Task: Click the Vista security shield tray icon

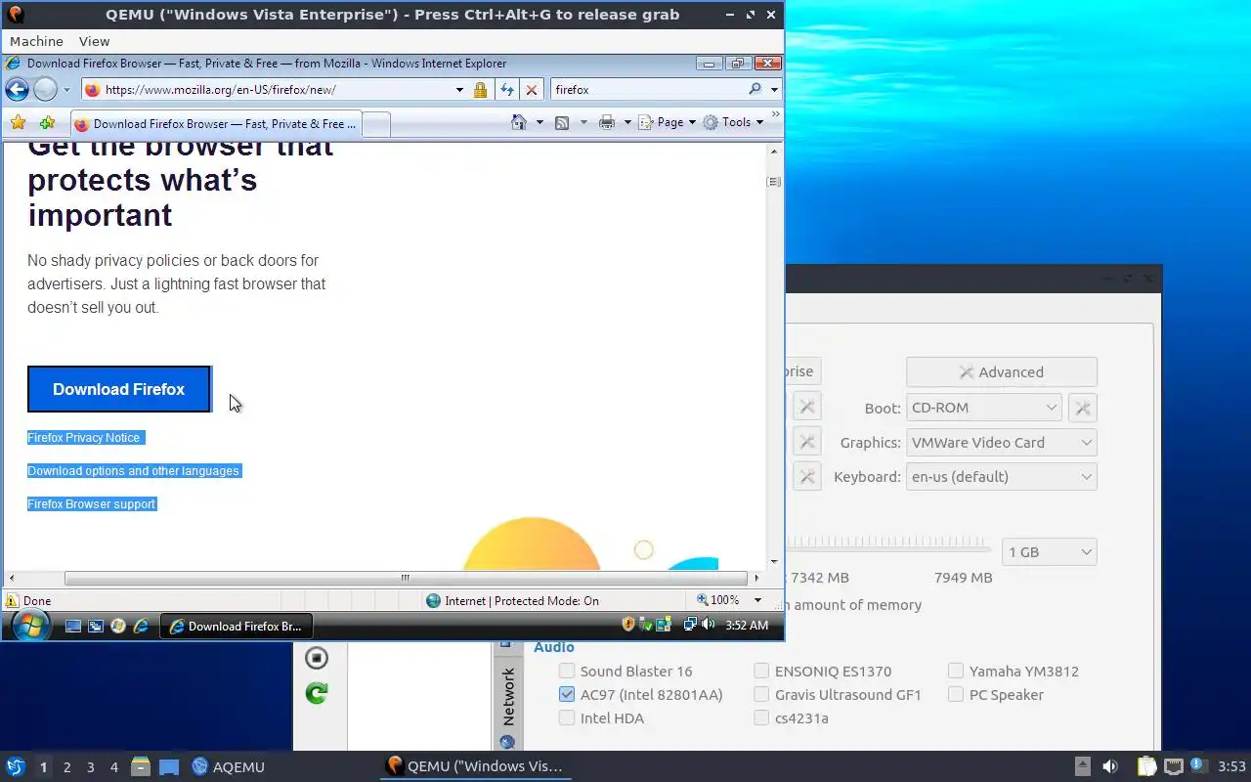Action: [x=628, y=624]
